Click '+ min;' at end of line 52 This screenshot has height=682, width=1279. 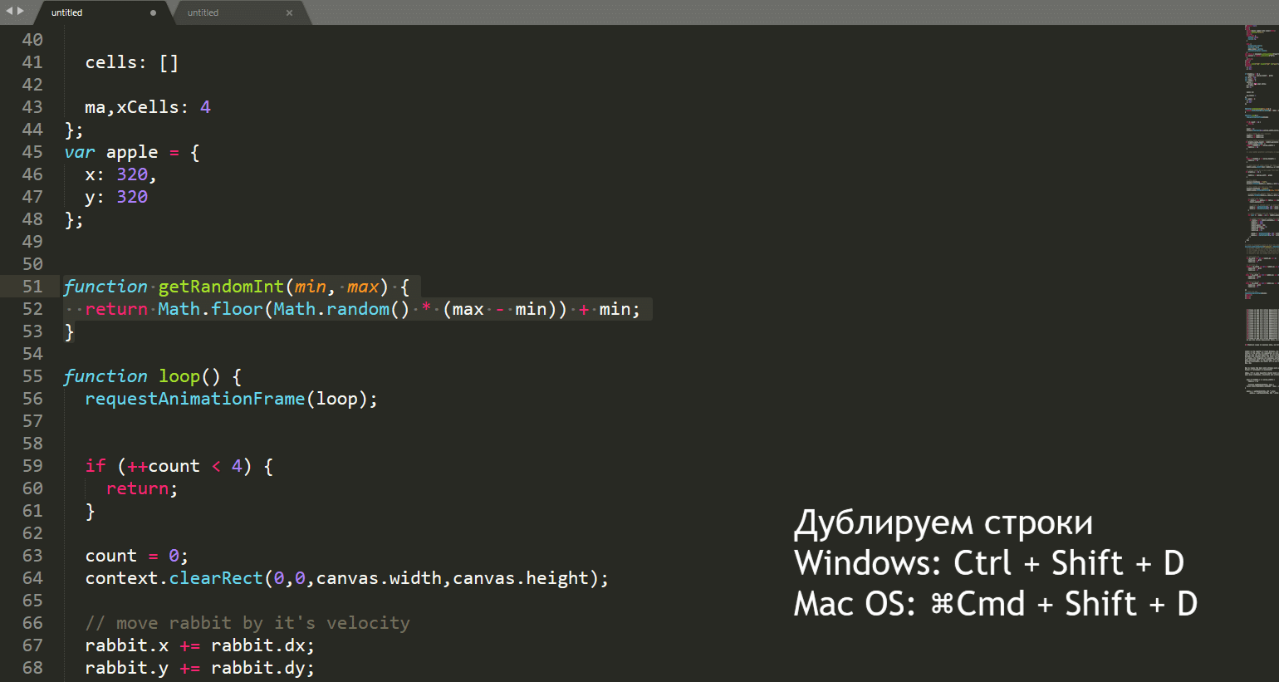(x=610, y=309)
